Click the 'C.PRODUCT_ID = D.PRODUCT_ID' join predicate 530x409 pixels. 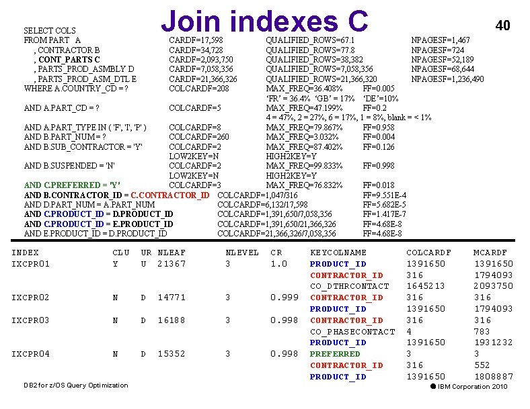pyautogui.click(x=108, y=214)
